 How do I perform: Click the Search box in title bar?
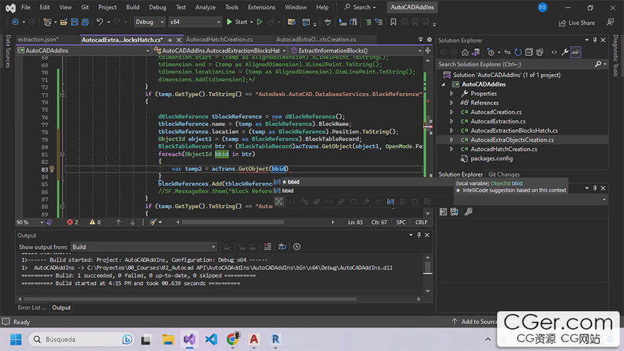(x=360, y=7)
